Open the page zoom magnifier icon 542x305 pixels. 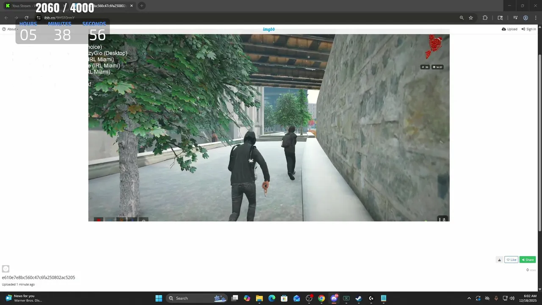462,18
